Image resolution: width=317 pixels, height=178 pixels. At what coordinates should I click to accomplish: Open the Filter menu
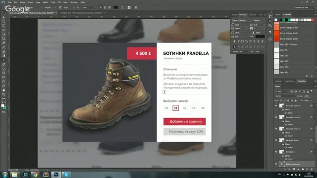53,2
